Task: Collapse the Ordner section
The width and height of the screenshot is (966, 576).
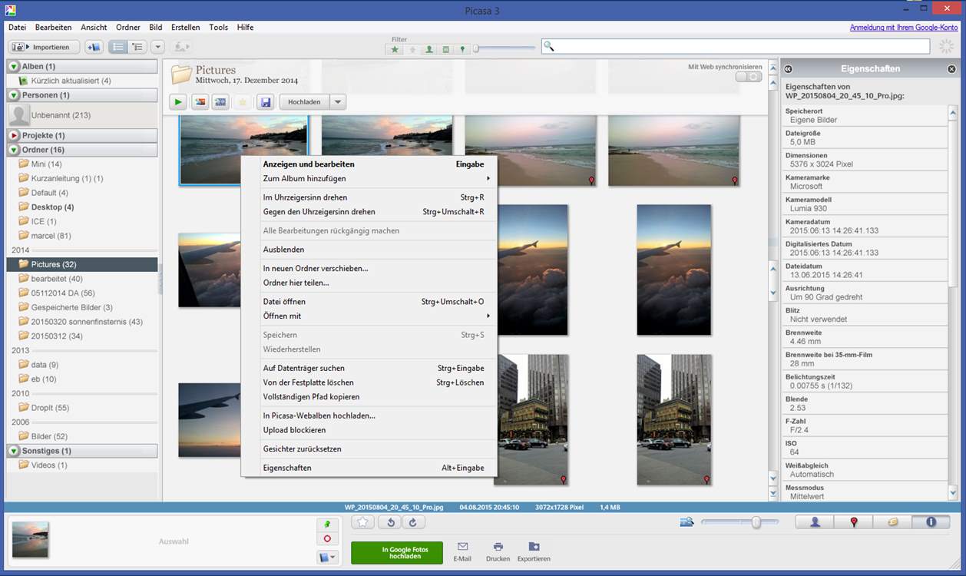Action: point(14,150)
